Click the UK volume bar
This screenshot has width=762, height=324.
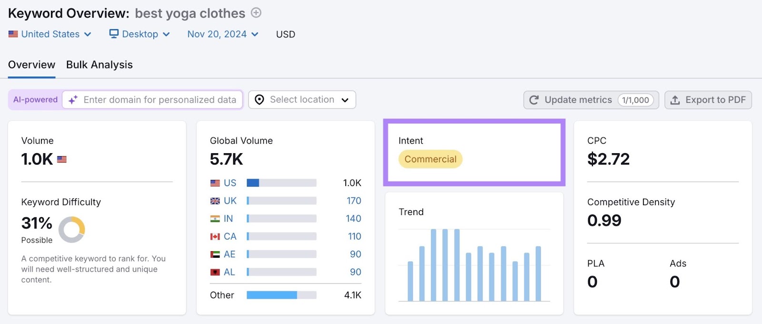tap(281, 201)
